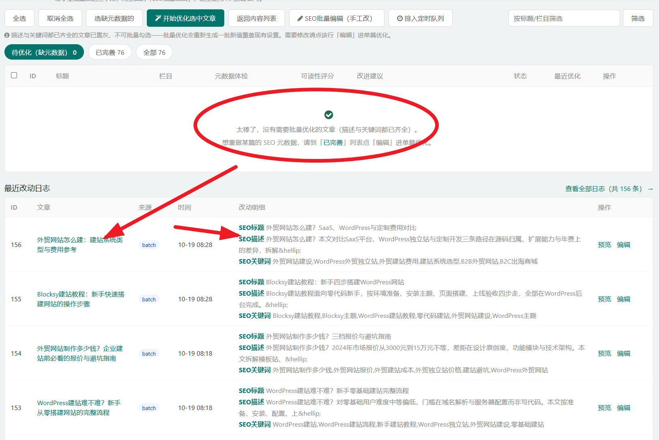This screenshot has height=440, width=659.
Task: Open article 外贸网站怎么建：建站系统类型与费用参考
Action: pyautogui.click(x=80, y=245)
